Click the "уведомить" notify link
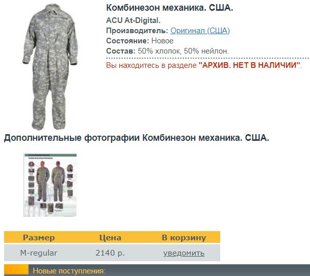 (184, 253)
